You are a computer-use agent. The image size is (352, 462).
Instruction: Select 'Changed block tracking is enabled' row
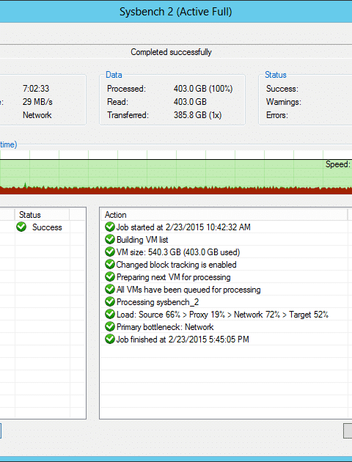coord(224,264)
